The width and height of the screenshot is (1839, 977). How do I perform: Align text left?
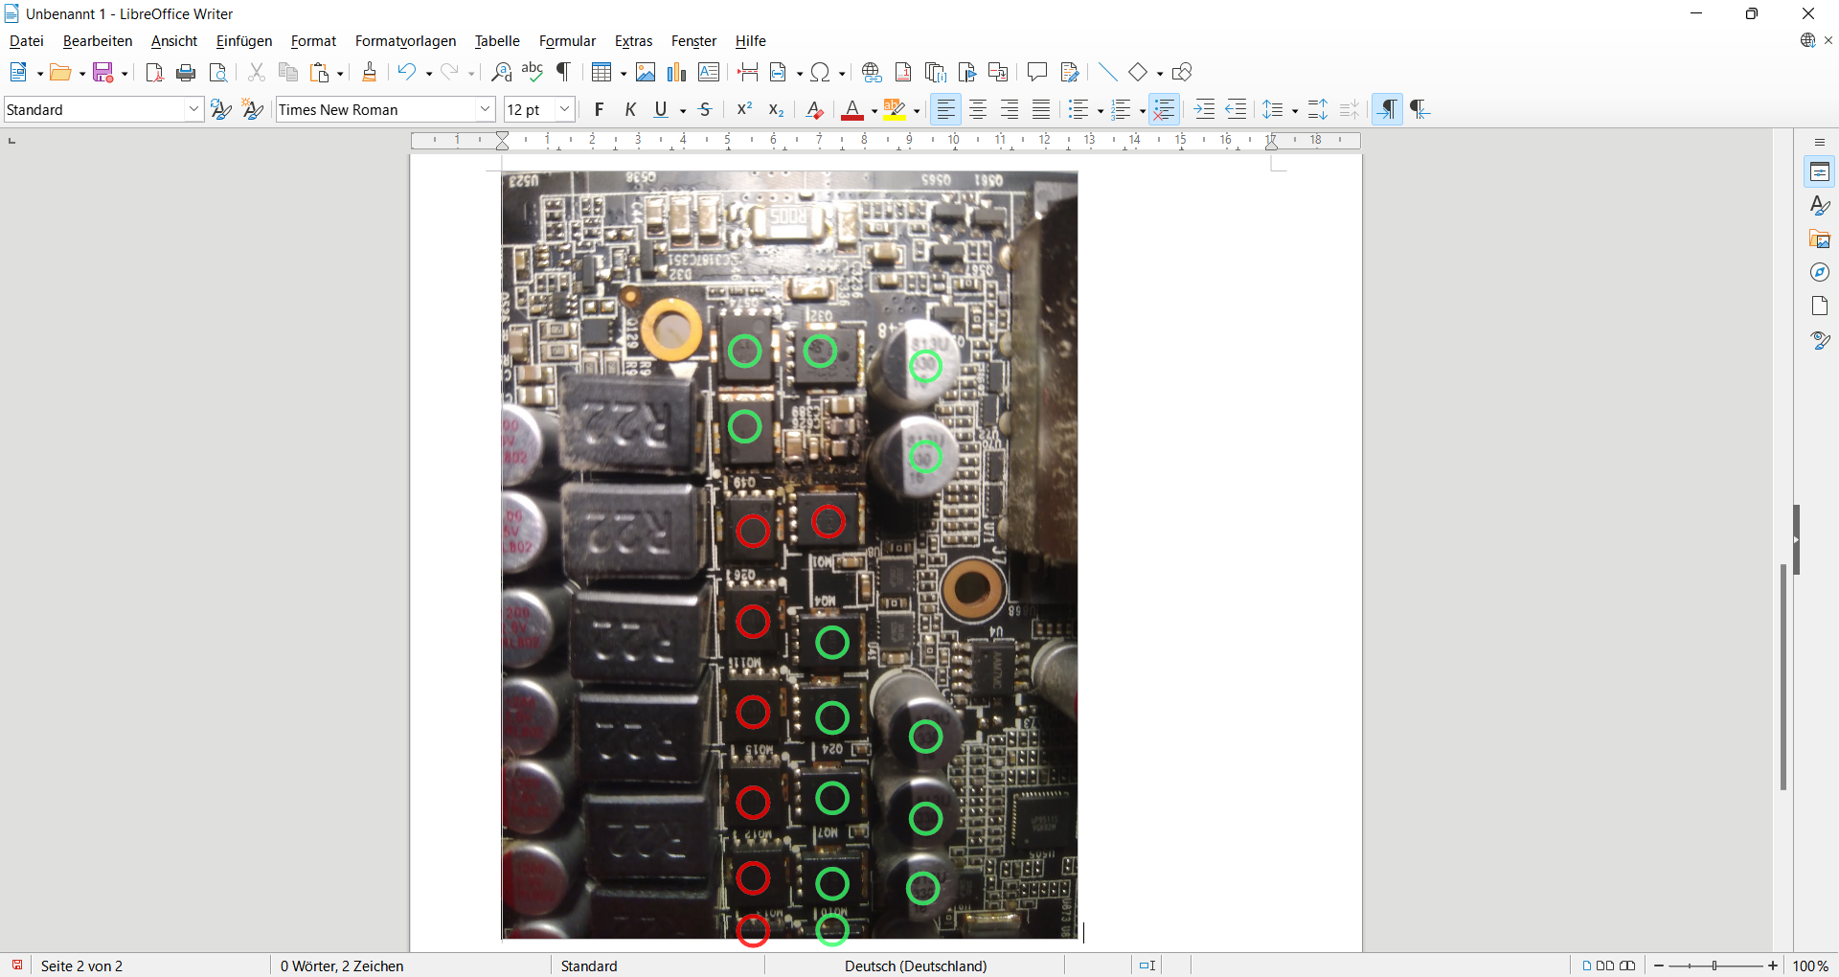[946, 109]
